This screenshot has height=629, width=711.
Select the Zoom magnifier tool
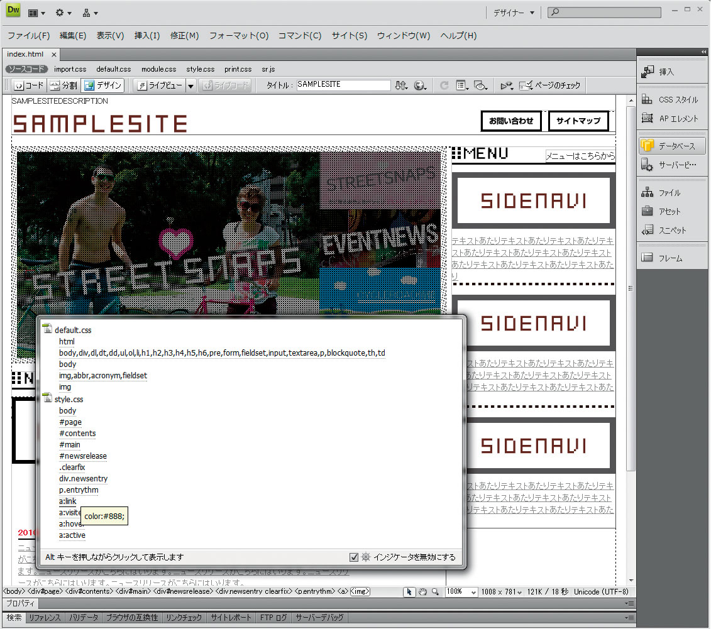point(435,592)
